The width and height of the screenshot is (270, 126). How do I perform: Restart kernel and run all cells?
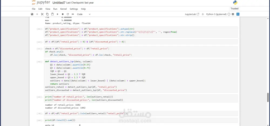[x=73, y=14]
